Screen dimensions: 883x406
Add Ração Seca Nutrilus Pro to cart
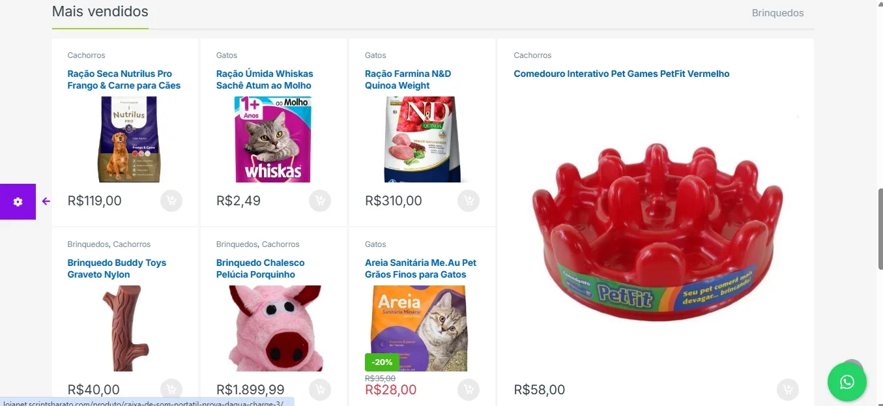pos(171,201)
